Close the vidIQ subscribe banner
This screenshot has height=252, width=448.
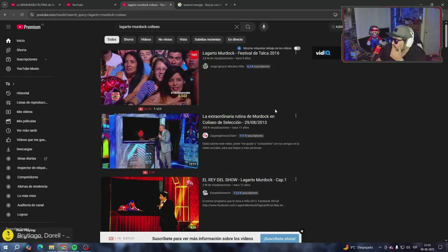click(x=302, y=231)
